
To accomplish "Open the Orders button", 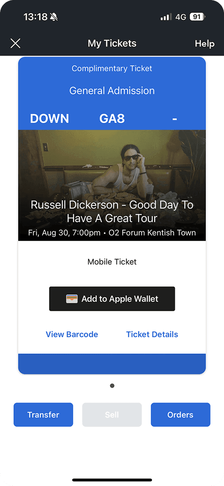I will 180,415.
